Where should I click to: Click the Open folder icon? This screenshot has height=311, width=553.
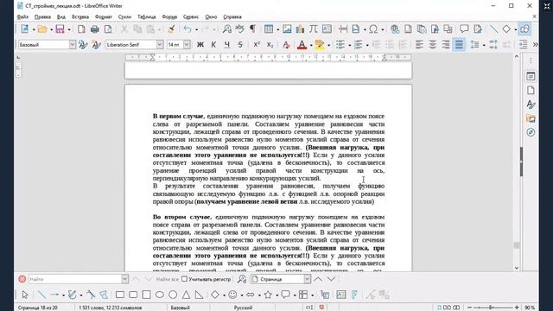click(42, 29)
